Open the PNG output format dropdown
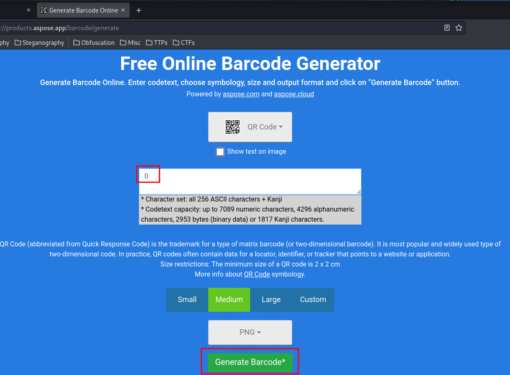Screen dimensions: 510x375 [250, 332]
